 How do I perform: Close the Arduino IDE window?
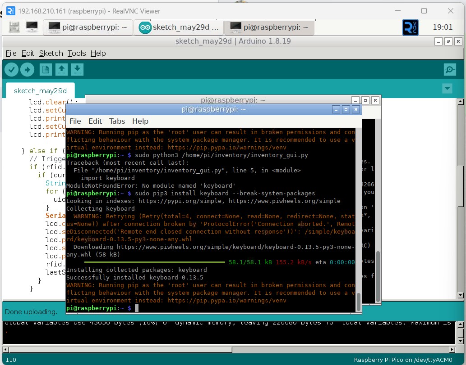(458, 41)
